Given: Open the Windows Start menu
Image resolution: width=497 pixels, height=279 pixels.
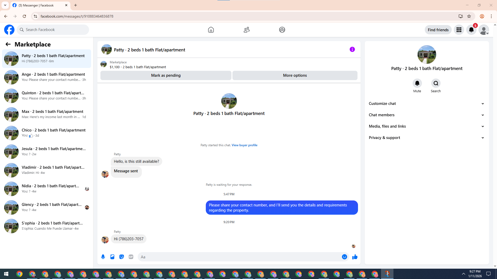Looking at the screenshot, I should [6, 274].
